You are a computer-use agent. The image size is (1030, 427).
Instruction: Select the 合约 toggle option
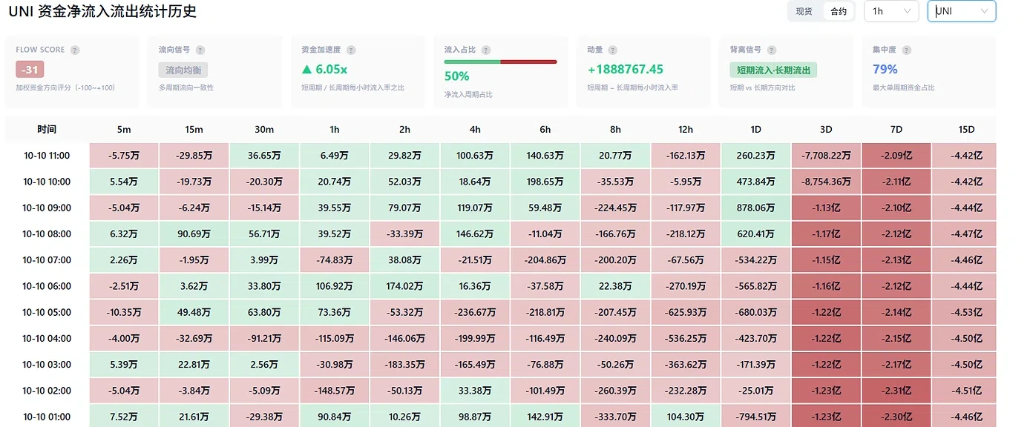(839, 11)
